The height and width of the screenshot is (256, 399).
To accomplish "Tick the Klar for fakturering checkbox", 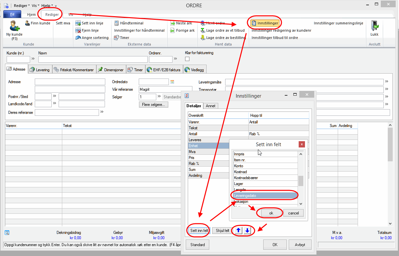I will (x=187, y=59).
